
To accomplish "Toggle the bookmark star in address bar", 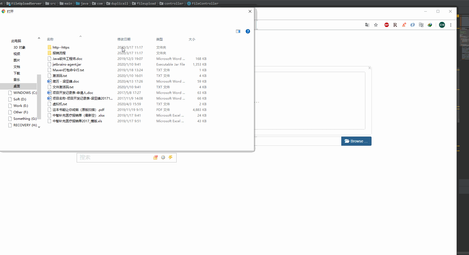I will click(376, 25).
